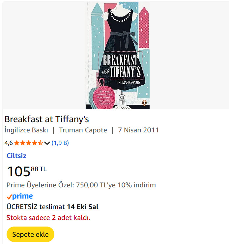The height and width of the screenshot is (244, 229).
Task: Open the (1,9 B) reviews link
Action: point(60,143)
